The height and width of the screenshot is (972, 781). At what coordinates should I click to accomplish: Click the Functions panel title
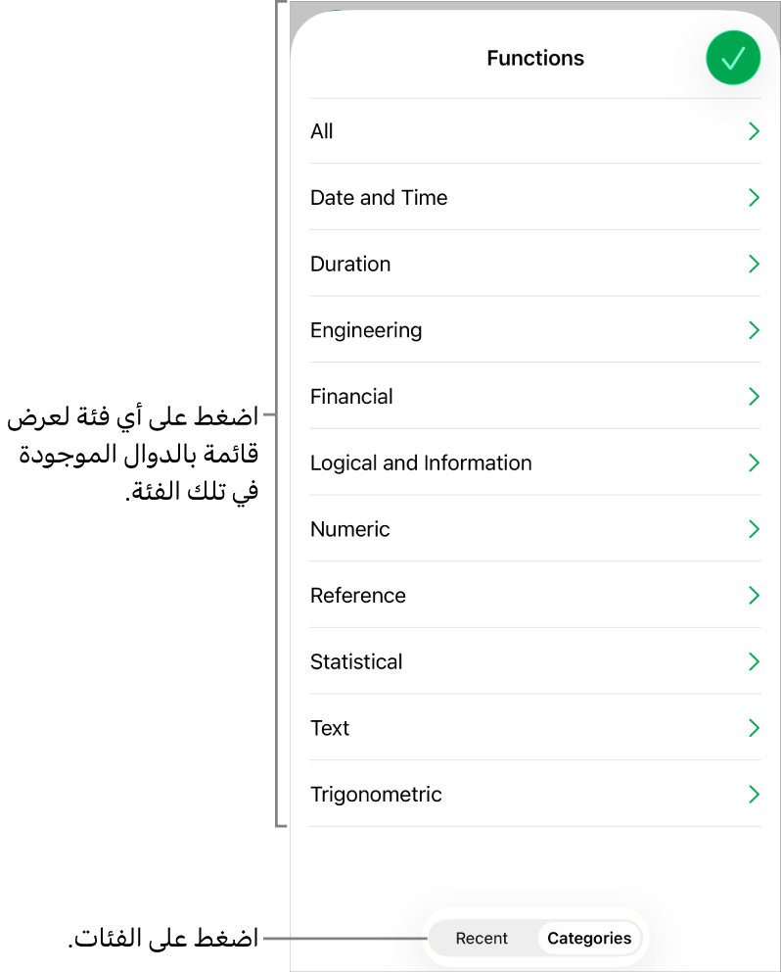pos(535,58)
